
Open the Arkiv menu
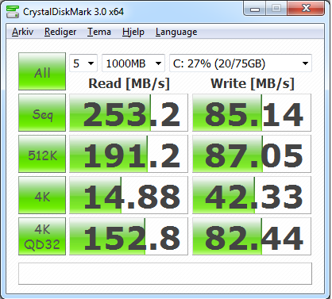click(x=23, y=32)
